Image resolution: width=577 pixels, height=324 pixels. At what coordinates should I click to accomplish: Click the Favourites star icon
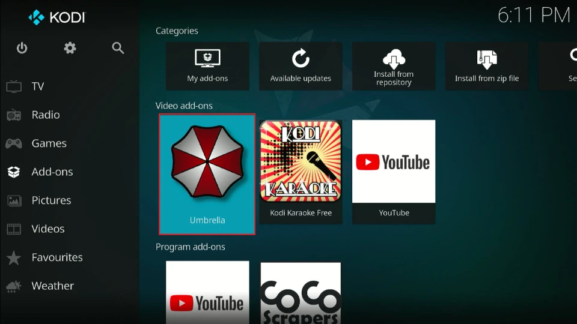tap(14, 257)
